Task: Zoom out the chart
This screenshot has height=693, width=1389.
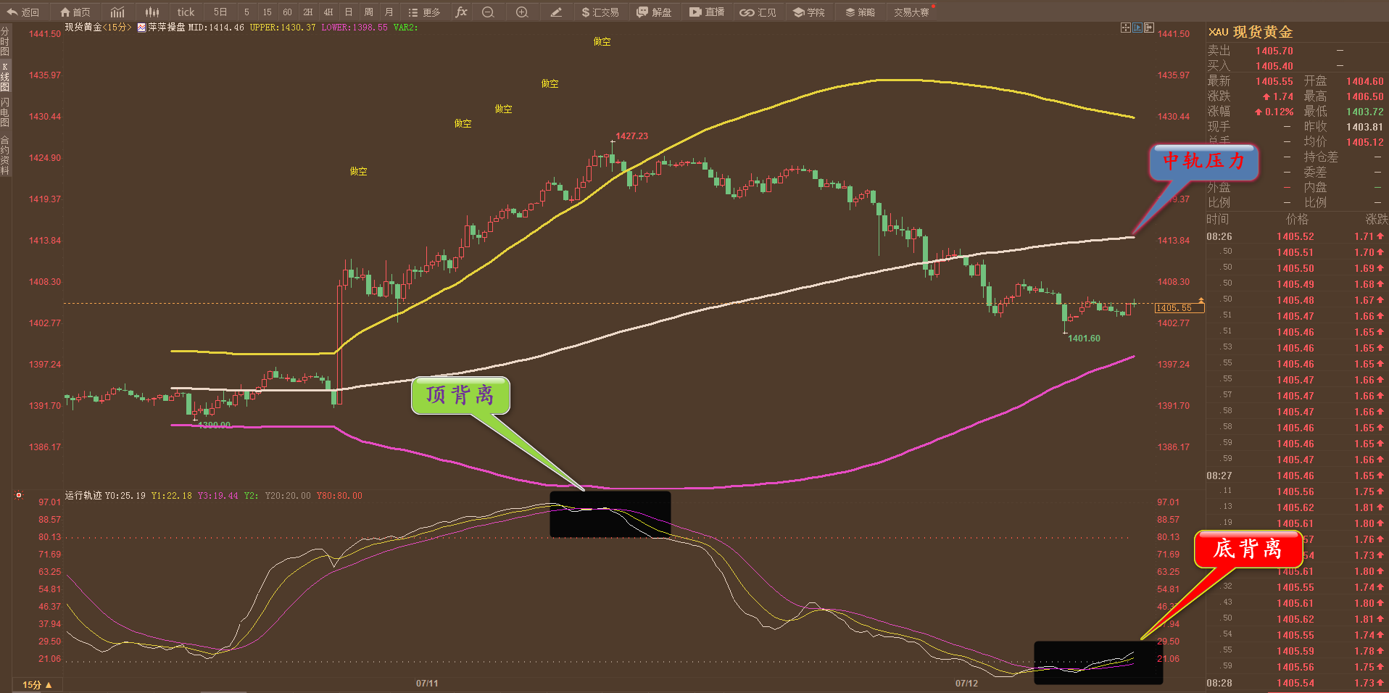Action: click(488, 12)
